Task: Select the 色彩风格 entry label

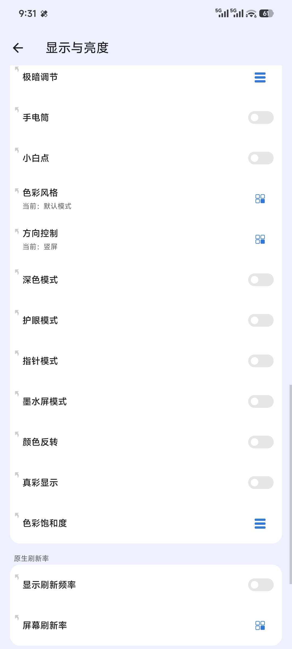Action: click(x=40, y=193)
